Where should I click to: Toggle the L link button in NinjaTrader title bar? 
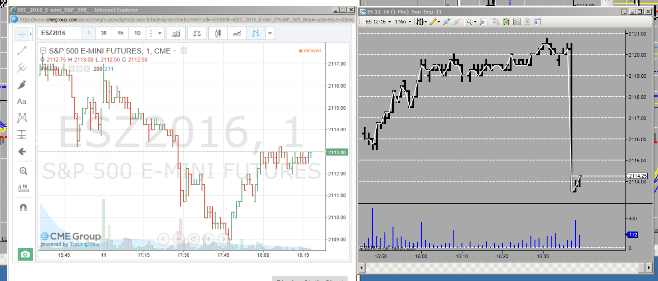tap(624, 12)
